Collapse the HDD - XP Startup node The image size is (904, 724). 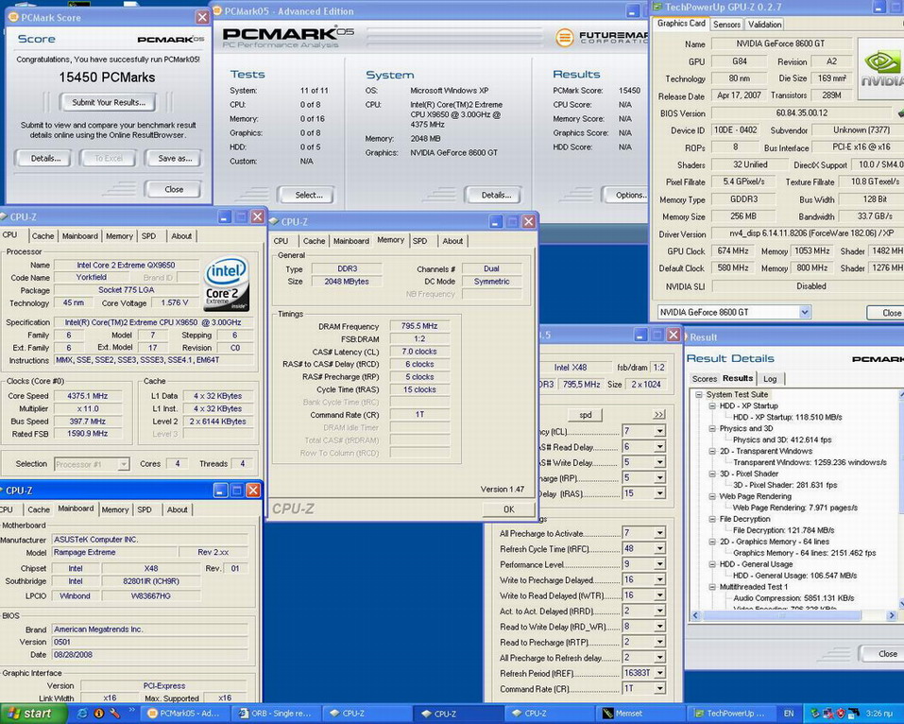coord(712,406)
